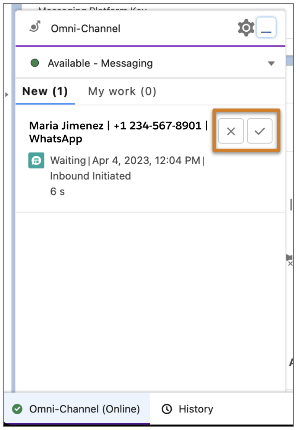Click the messaging session icon beside Waiting
This screenshot has height=430, width=296.
(x=36, y=160)
